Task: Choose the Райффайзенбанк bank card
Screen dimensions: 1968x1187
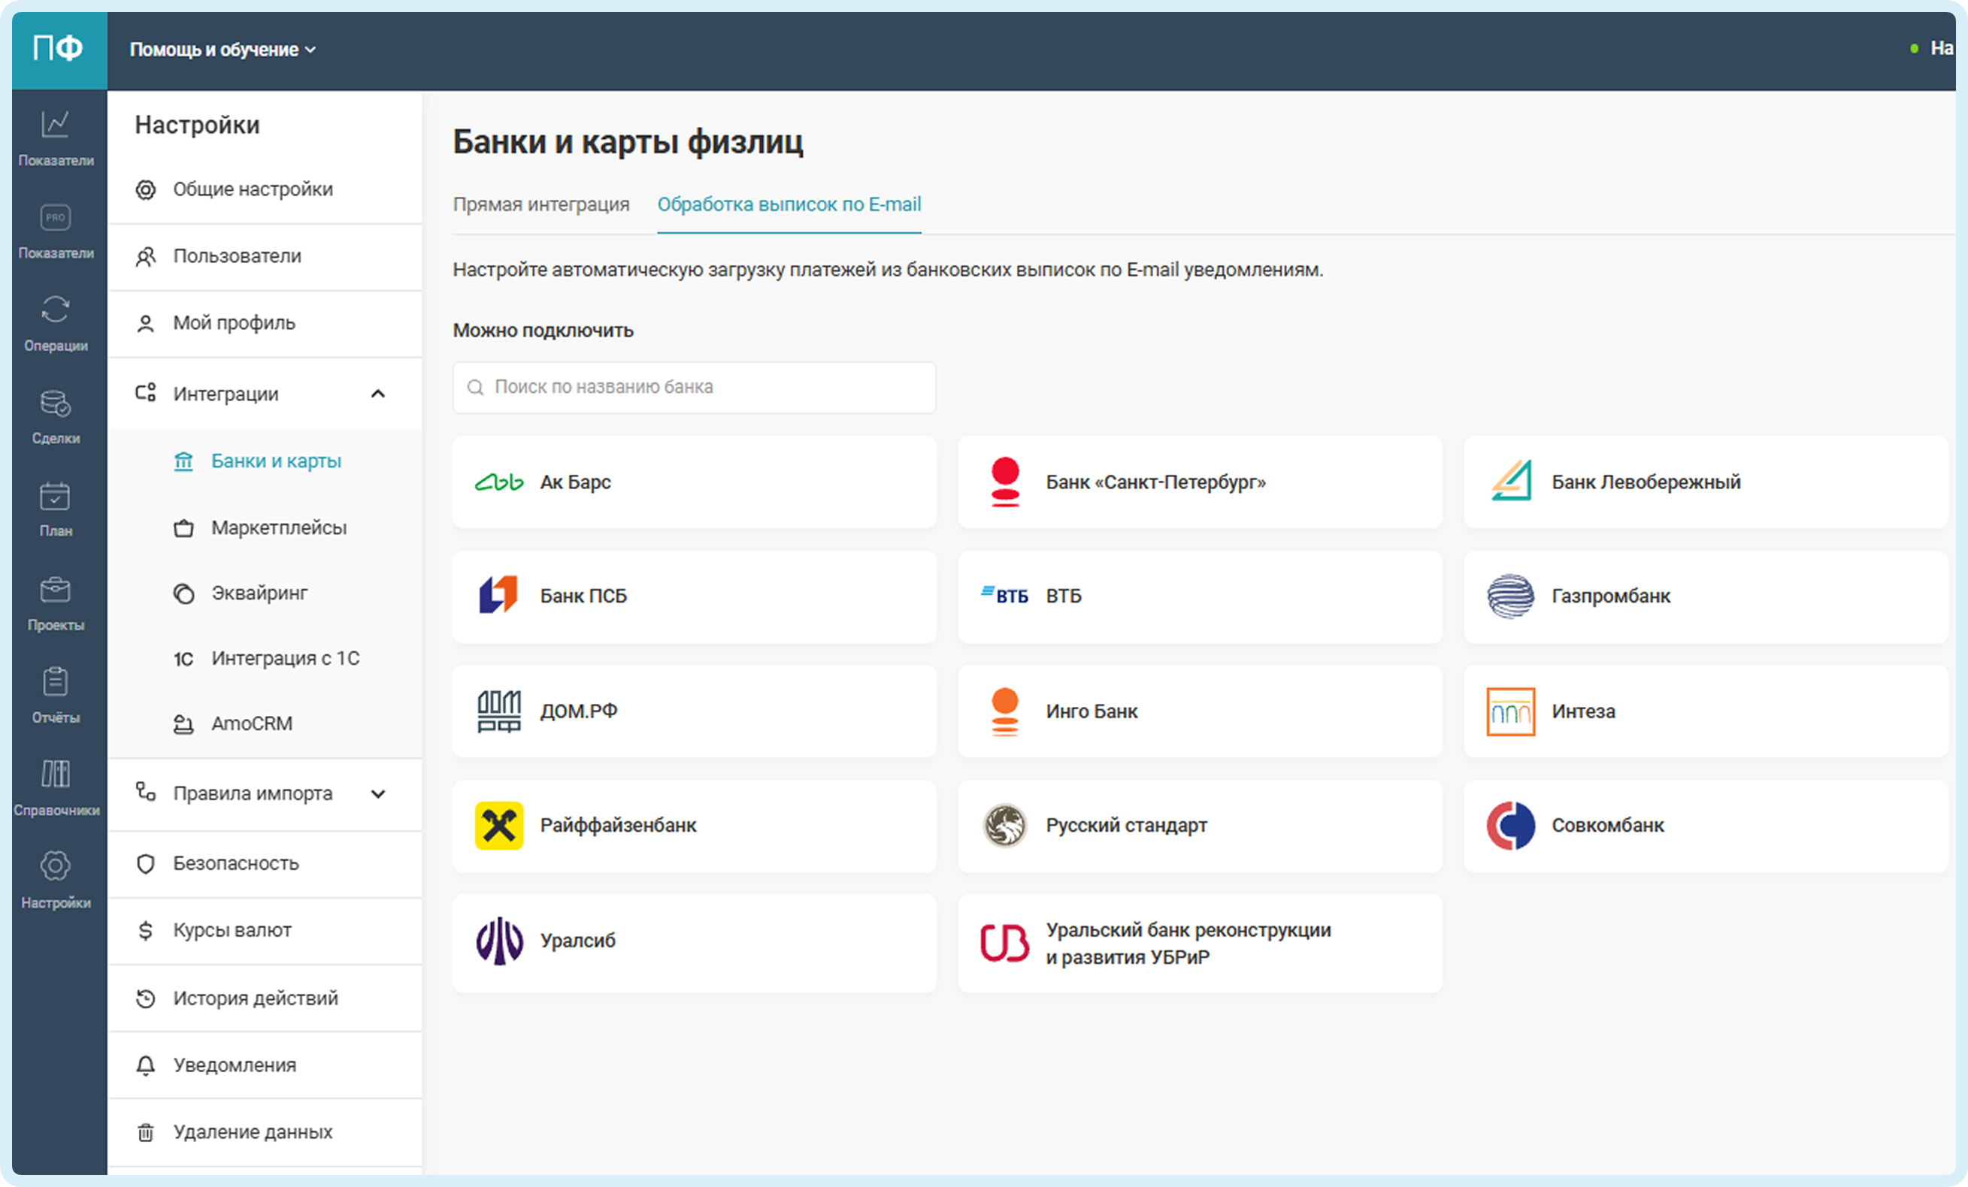Action: click(x=693, y=826)
